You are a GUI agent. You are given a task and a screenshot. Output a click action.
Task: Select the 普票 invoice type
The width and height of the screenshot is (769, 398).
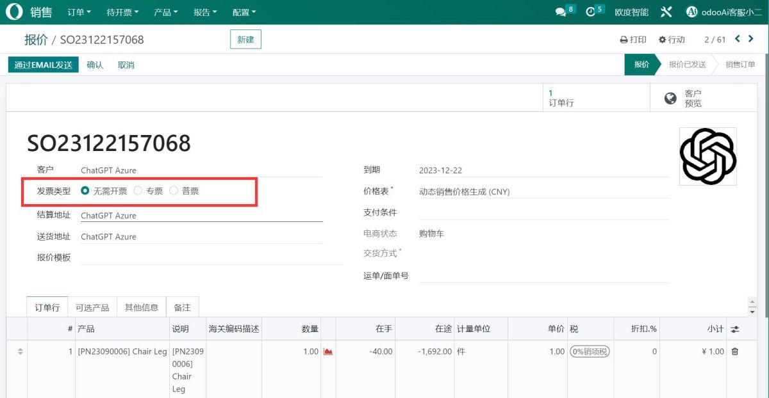click(x=174, y=191)
